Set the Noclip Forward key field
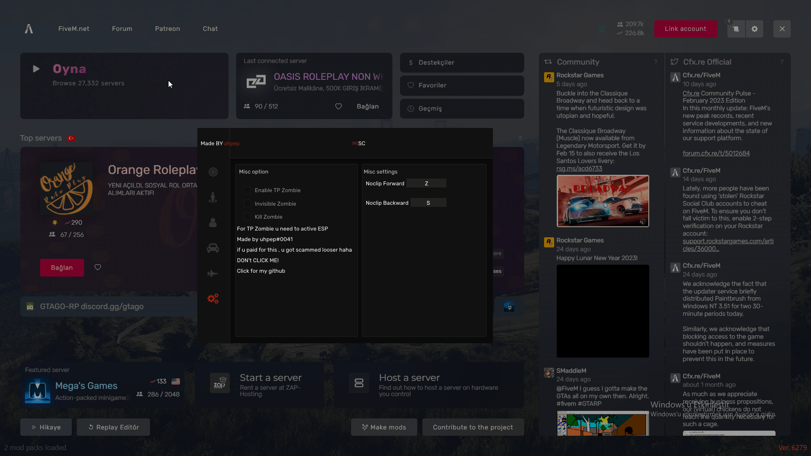 coord(426,183)
